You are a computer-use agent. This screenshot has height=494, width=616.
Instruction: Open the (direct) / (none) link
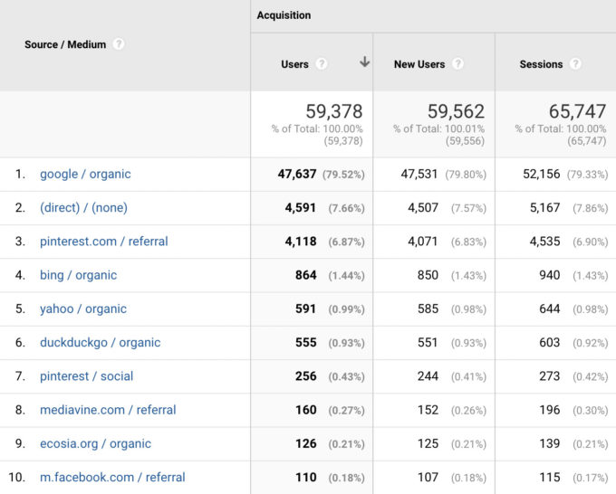point(83,207)
